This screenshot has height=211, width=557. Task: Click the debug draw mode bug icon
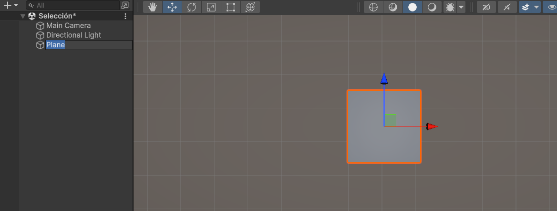[x=450, y=7]
